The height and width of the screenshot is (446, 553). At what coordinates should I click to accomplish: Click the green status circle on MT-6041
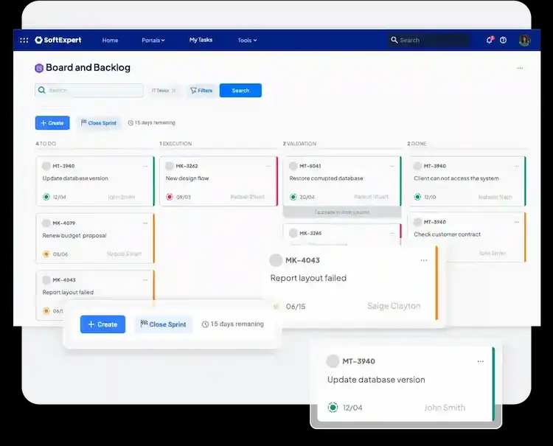[x=293, y=197]
